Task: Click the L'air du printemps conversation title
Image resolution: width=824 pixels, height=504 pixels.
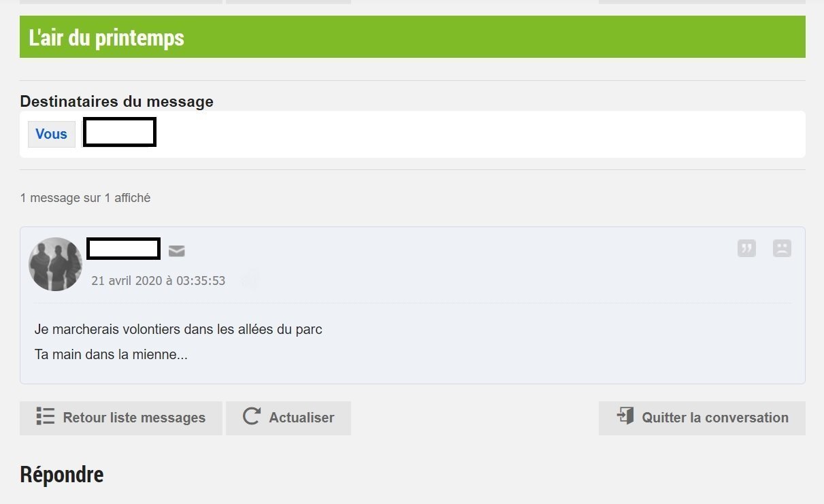Action: click(107, 37)
